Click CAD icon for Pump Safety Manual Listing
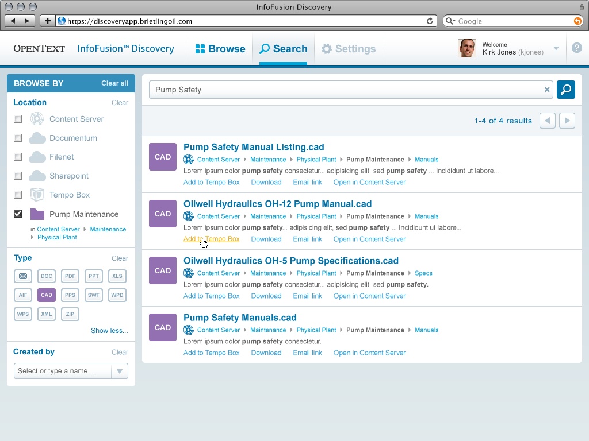This screenshot has height=441, width=589. coord(163,157)
